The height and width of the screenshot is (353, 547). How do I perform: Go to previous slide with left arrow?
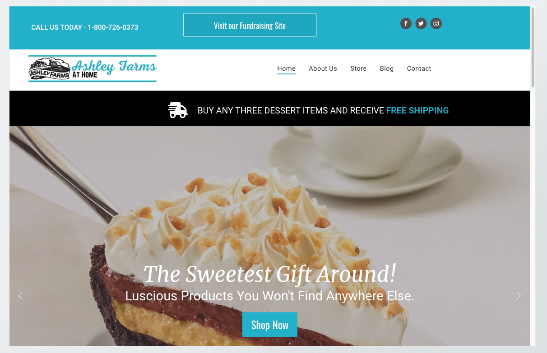[x=20, y=296]
